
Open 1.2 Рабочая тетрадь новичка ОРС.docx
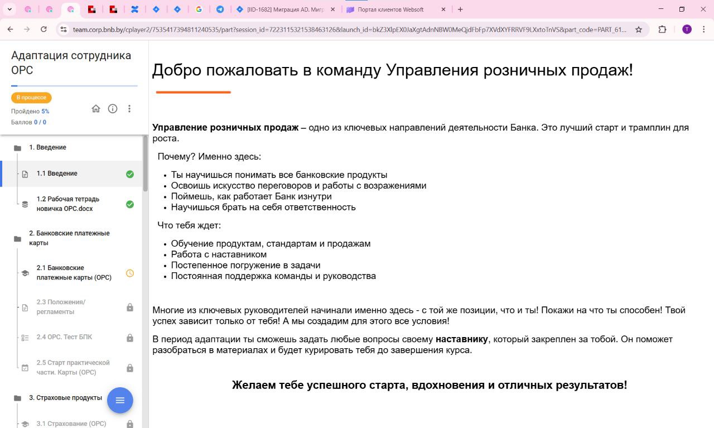click(68, 204)
